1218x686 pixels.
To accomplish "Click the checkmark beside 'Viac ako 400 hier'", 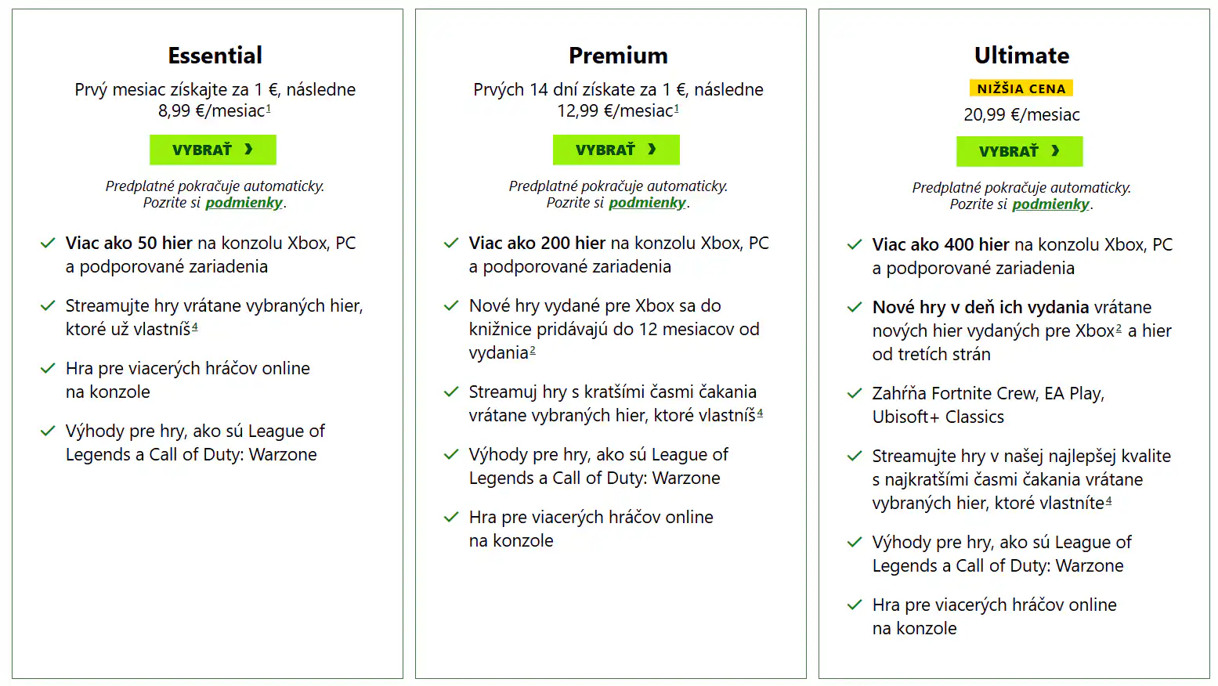I will click(855, 245).
